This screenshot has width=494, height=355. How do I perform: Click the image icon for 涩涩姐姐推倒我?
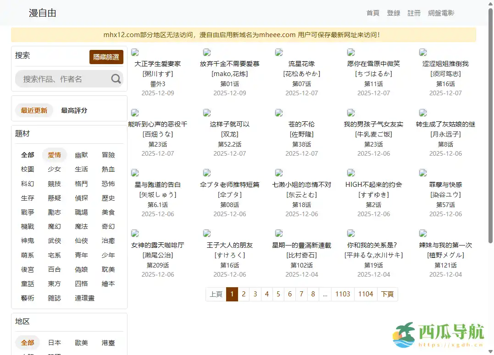[x=422, y=52]
